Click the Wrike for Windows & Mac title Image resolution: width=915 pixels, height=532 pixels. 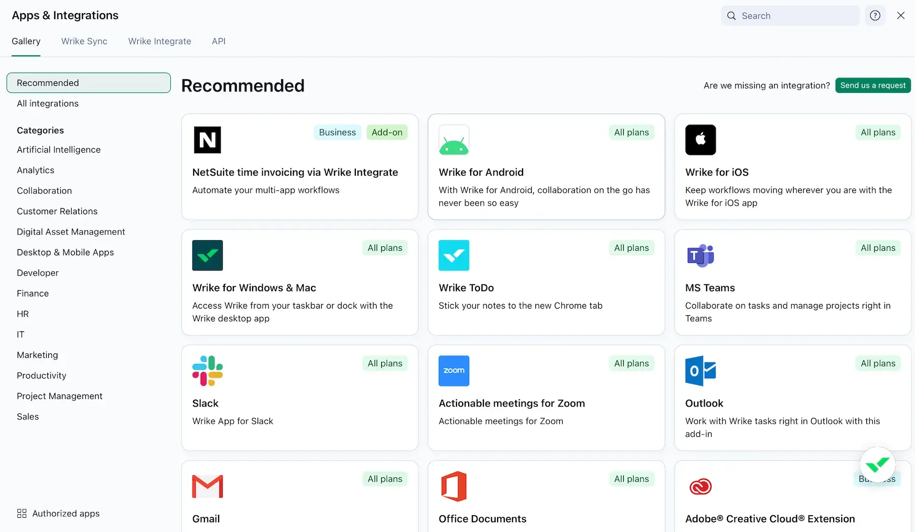click(x=254, y=288)
